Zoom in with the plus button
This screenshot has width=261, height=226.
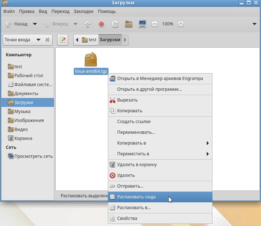(x=181, y=24)
